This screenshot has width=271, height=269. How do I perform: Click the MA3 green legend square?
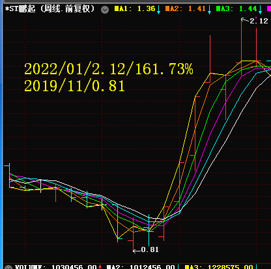click(218, 8)
